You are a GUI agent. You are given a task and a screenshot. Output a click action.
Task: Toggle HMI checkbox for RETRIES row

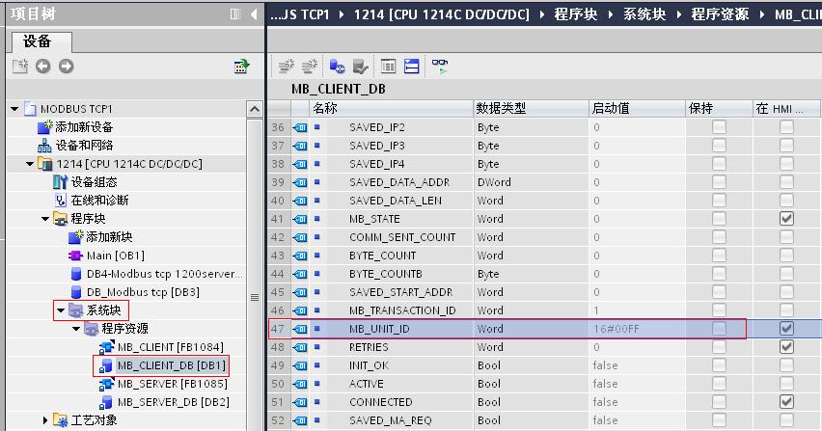point(786,347)
